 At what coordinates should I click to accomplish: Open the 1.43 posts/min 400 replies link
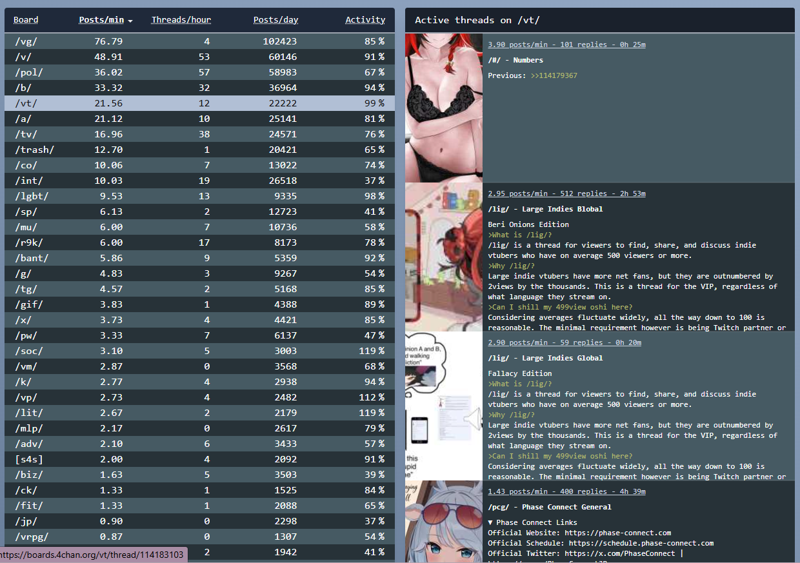566,491
